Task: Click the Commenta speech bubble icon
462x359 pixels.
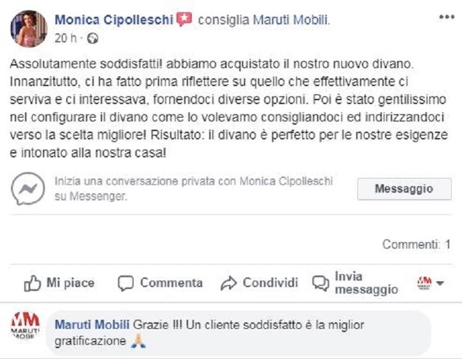Action: 126,283
